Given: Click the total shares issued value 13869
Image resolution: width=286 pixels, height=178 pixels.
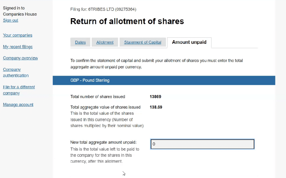Looking at the screenshot, I should coord(155,97).
